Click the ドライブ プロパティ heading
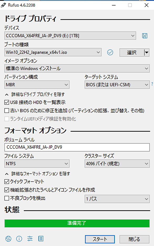Image resolution: width=154 pixels, height=246 pixels. 30,19
